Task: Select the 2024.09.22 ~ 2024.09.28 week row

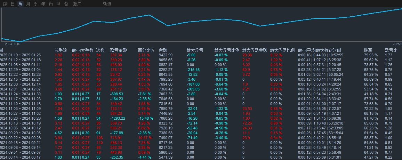Action: tap(201, 138)
